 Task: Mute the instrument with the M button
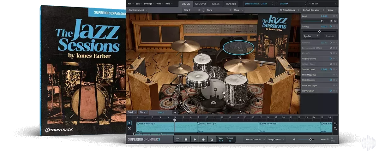(335, 21)
